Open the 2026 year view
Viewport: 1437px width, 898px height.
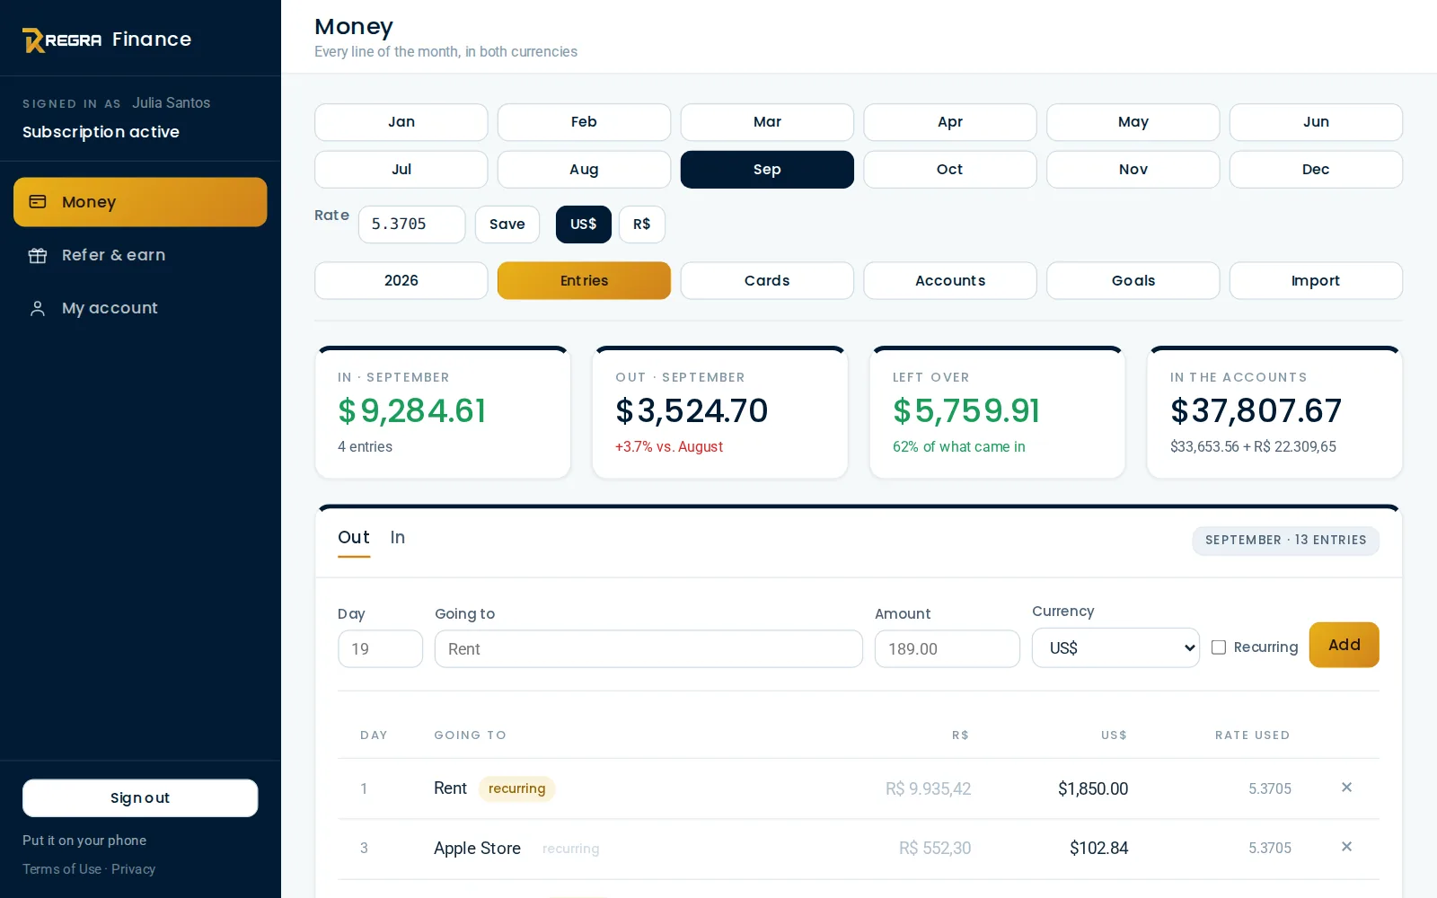pos(401,280)
